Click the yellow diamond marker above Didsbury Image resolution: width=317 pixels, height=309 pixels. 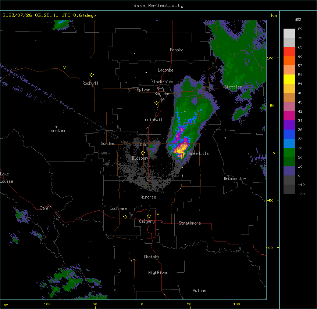click(x=143, y=153)
